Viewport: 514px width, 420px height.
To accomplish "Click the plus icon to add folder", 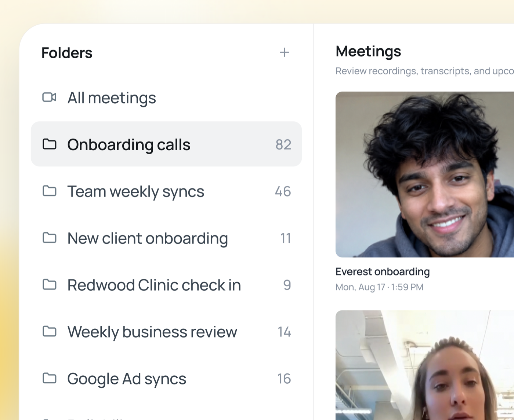I will 285,52.
